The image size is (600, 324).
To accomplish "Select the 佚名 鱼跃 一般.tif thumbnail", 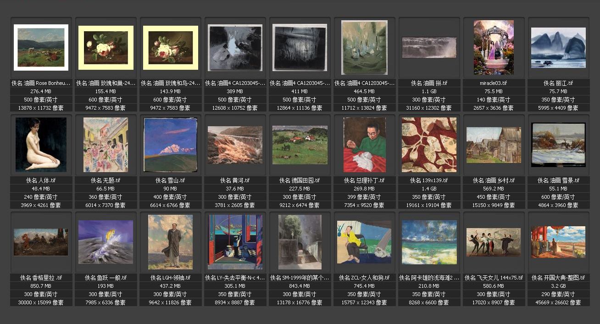I will [106, 242].
